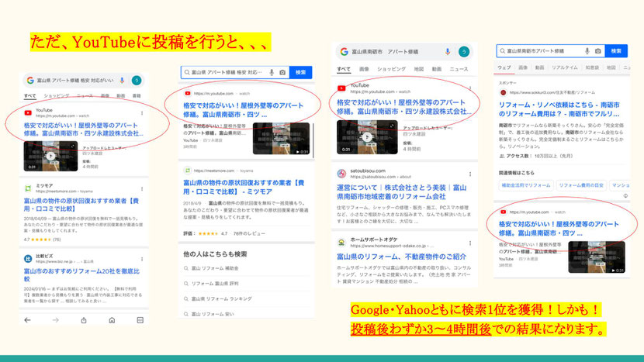Open the three-dot menu beside the ミツモア result in the leftmost screenshot
The height and width of the screenshot is (362, 644).
tap(142, 189)
